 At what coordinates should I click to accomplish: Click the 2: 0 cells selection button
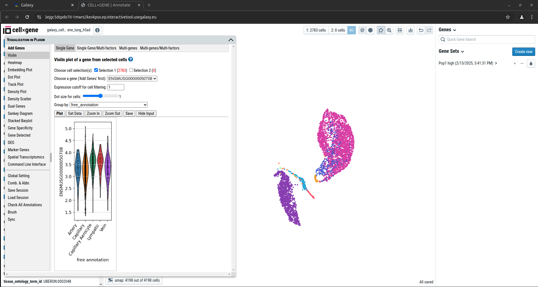click(x=338, y=30)
